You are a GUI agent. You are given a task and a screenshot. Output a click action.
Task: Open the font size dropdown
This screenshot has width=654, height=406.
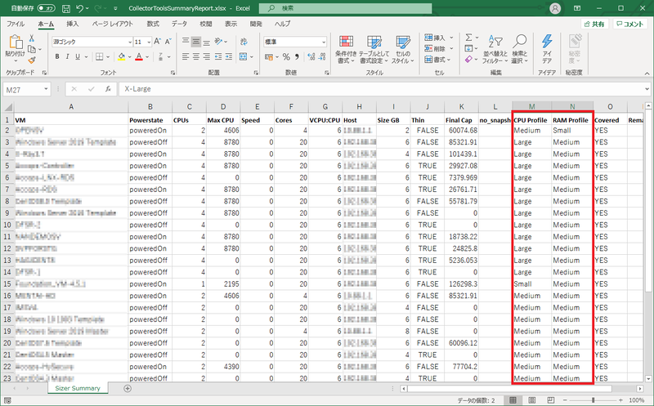(x=149, y=42)
